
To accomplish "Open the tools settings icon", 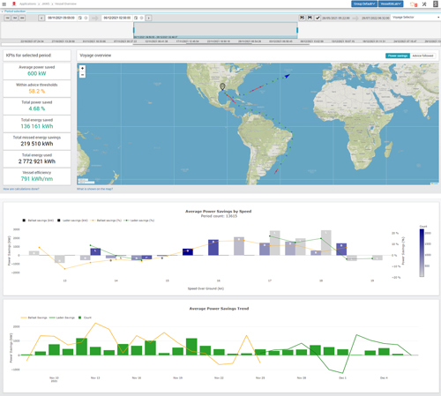I will (424, 4).
